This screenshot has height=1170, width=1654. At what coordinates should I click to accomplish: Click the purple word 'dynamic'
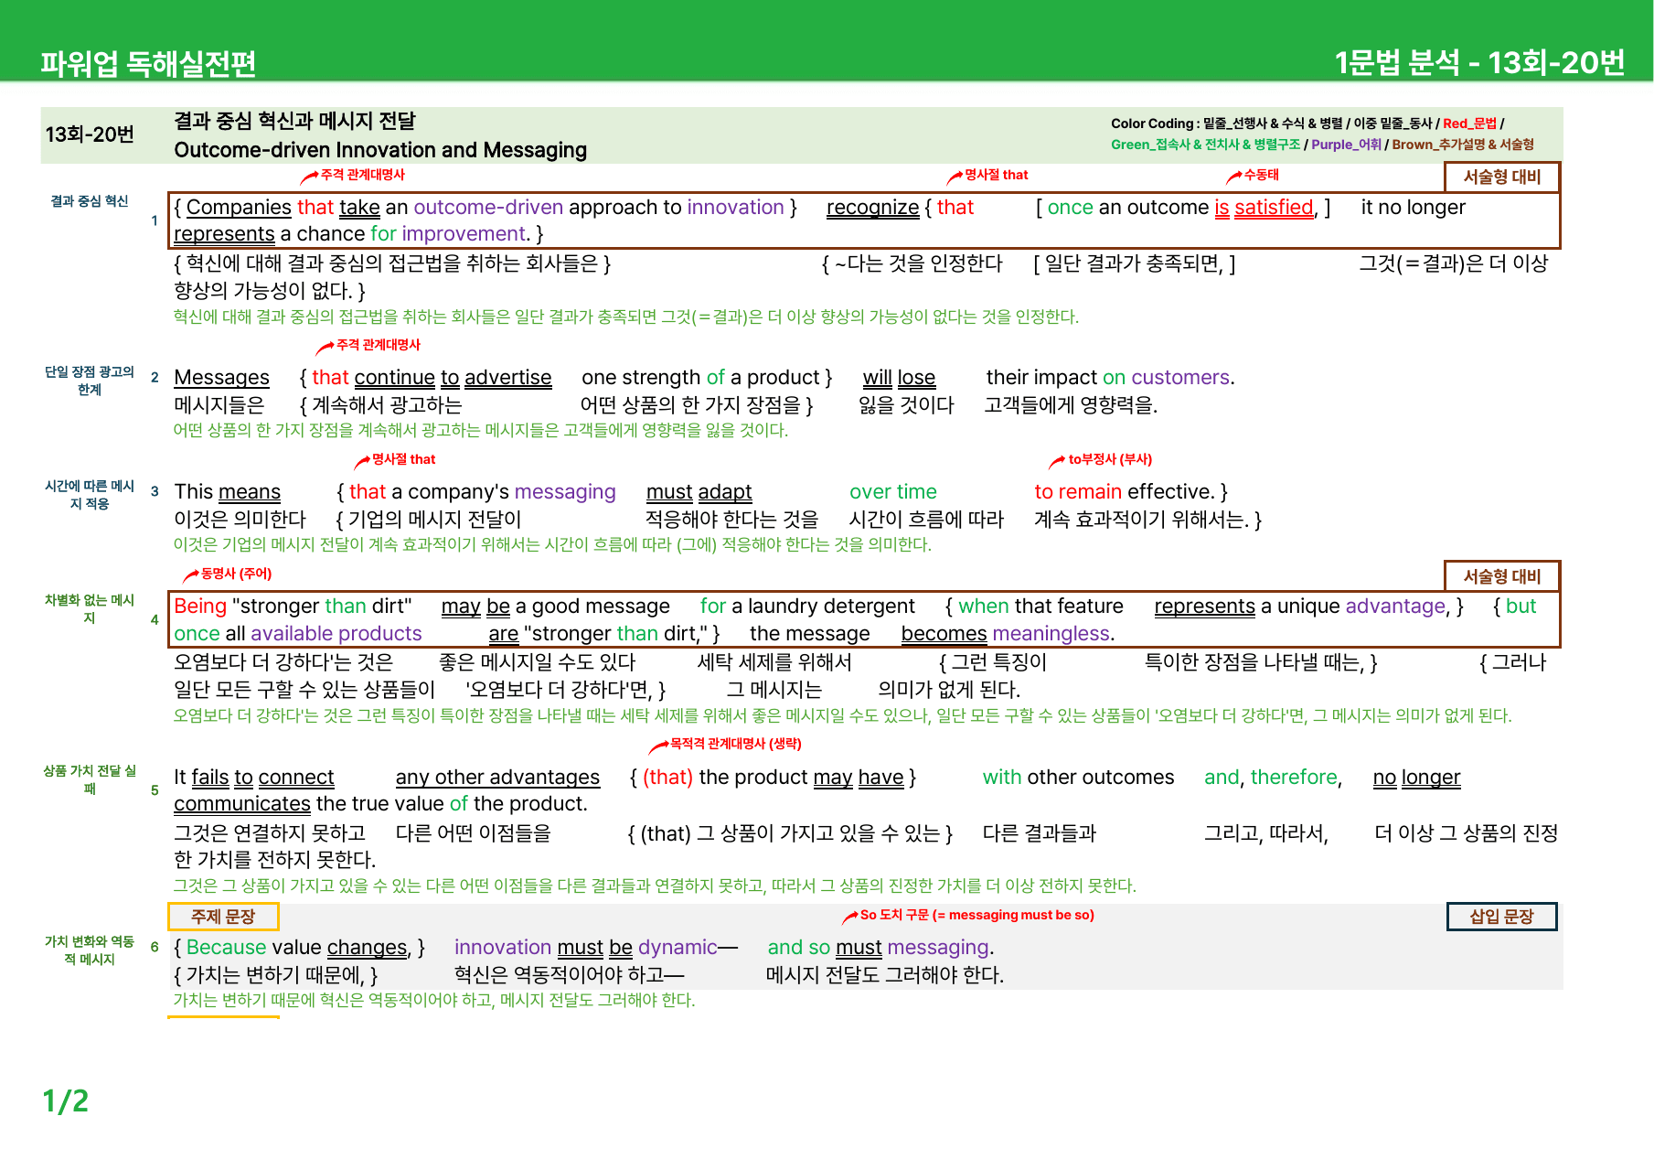coord(677,948)
